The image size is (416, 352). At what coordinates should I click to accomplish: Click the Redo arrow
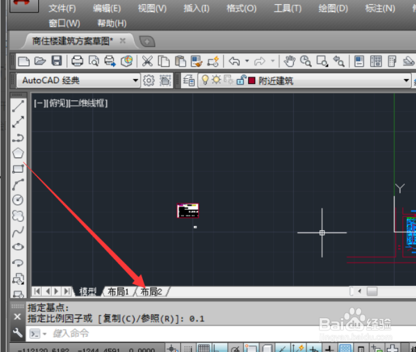point(260,61)
